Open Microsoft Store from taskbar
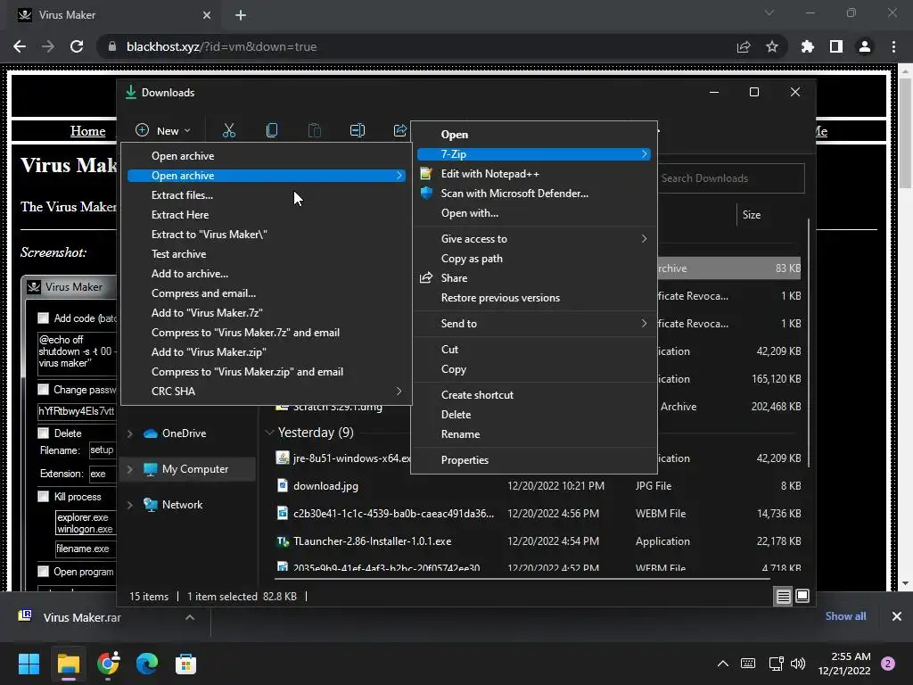 coord(185,664)
